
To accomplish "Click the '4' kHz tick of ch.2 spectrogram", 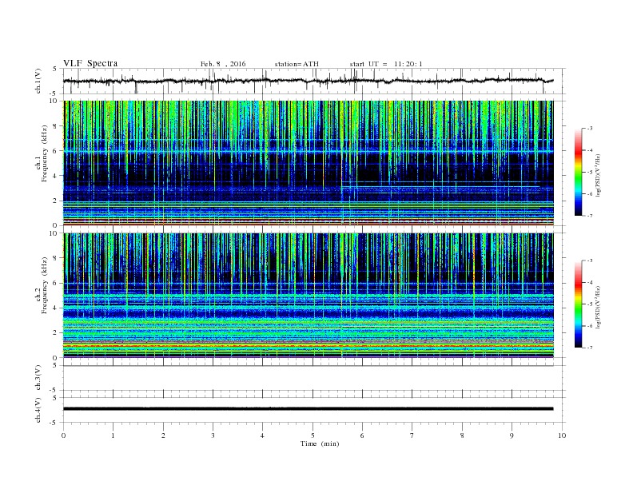I will coord(56,308).
